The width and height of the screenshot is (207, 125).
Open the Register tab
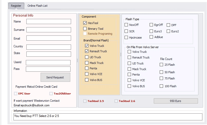16,6
